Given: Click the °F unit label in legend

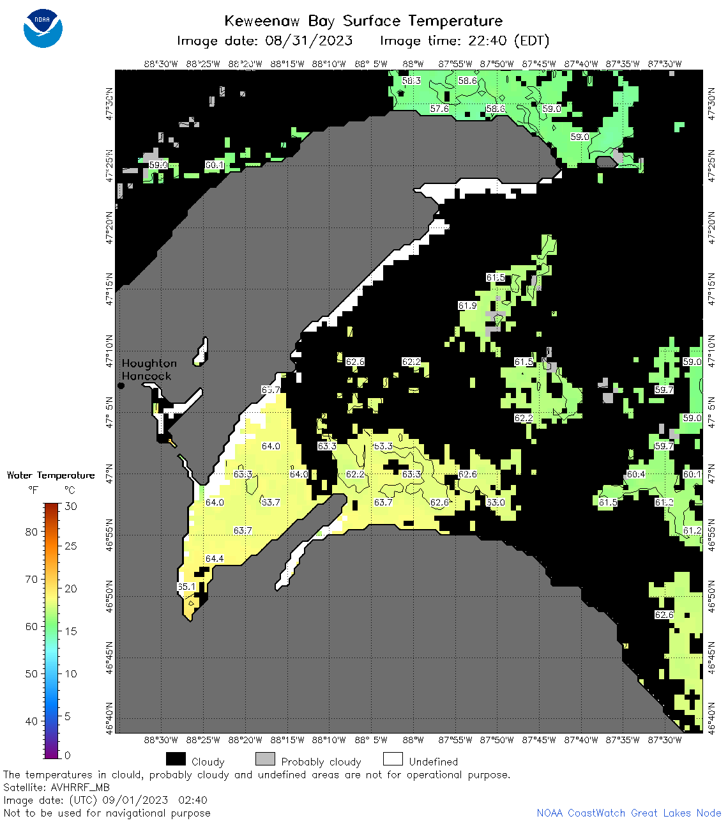Looking at the screenshot, I should tap(33, 490).
